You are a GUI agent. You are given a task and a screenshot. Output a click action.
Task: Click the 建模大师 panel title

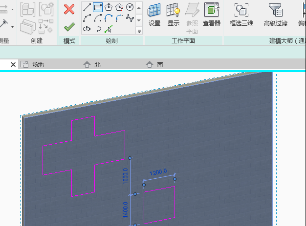287,41
